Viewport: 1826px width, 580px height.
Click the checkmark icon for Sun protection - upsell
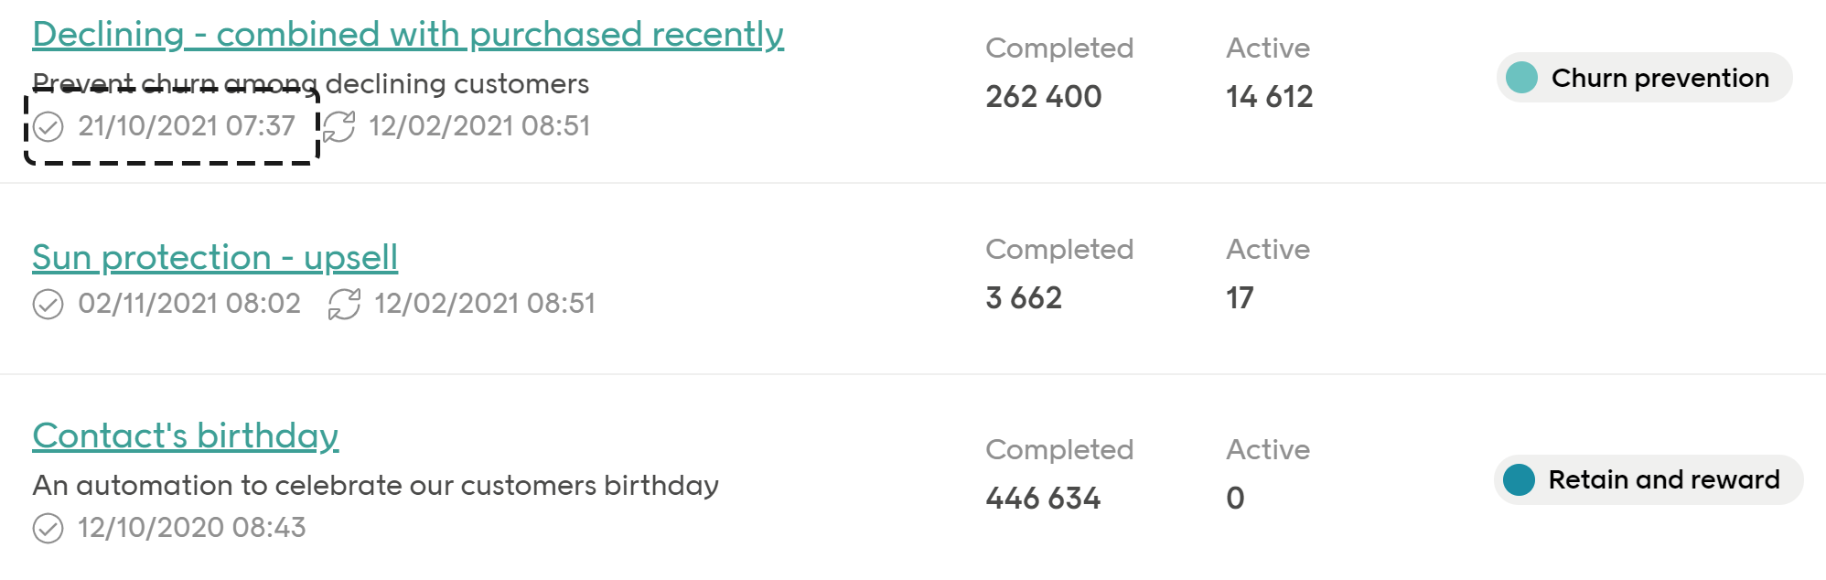(x=50, y=303)
